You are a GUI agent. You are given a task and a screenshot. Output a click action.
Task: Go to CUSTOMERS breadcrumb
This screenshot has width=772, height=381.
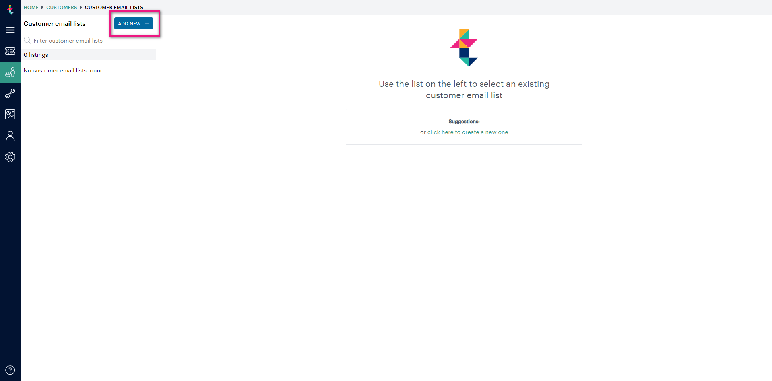[x=62, y=8]
